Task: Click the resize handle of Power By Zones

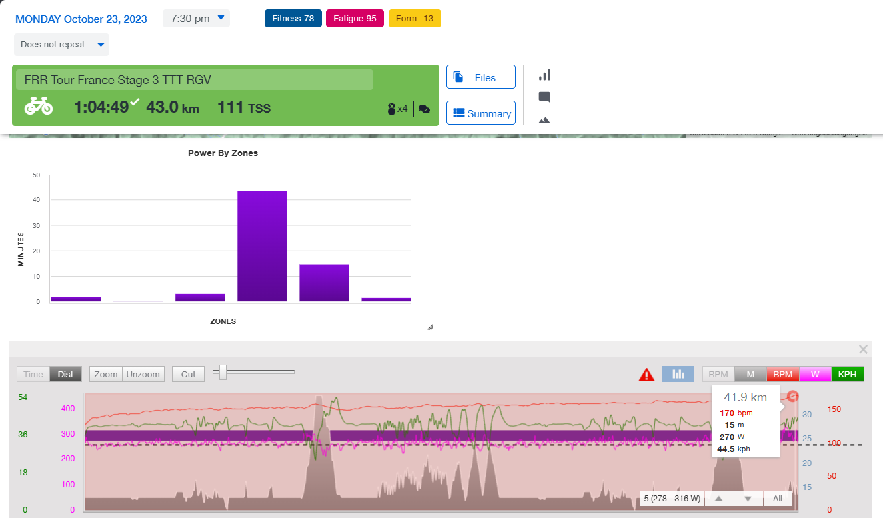Action: tap(430, 327)
